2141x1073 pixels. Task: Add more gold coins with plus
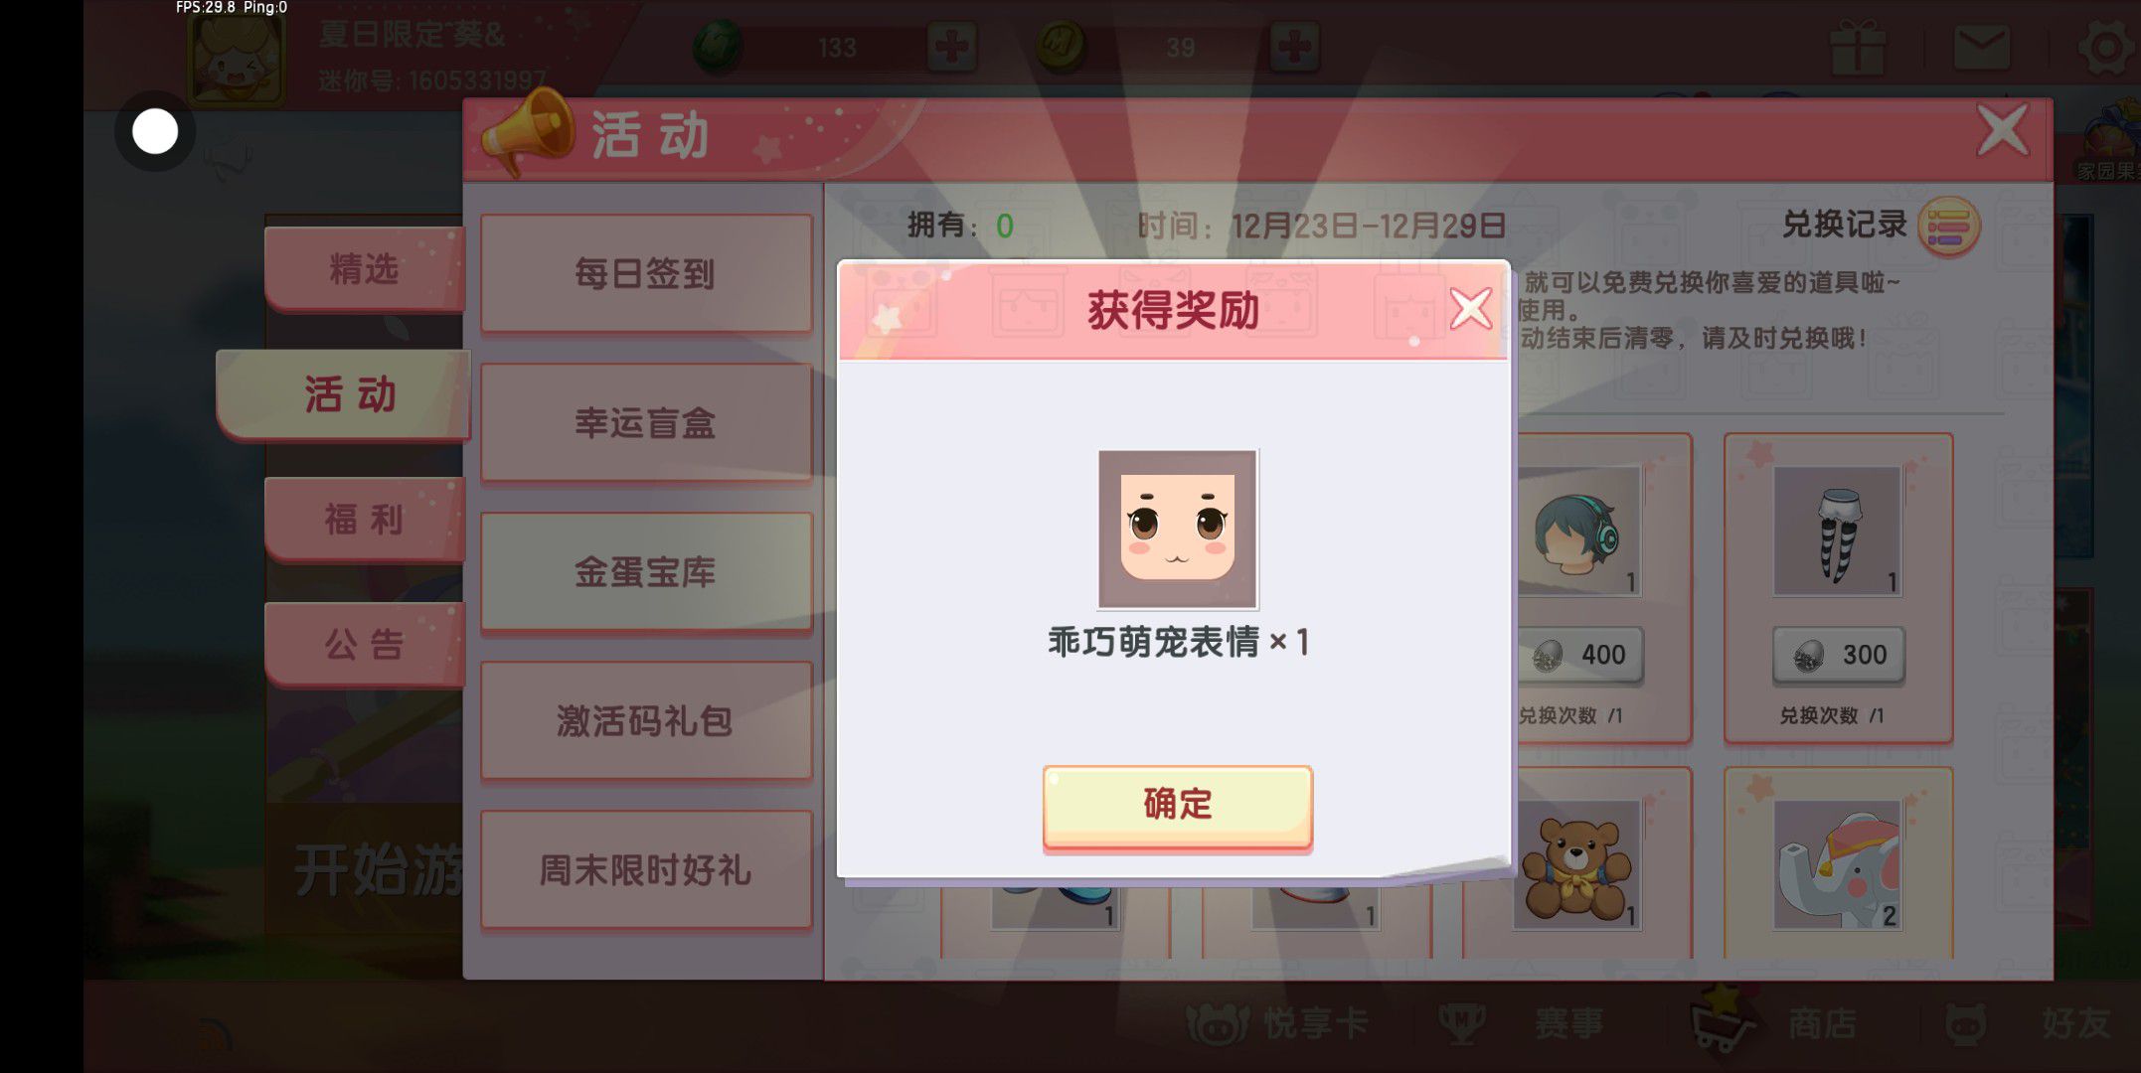click(x=1293, y=47)
